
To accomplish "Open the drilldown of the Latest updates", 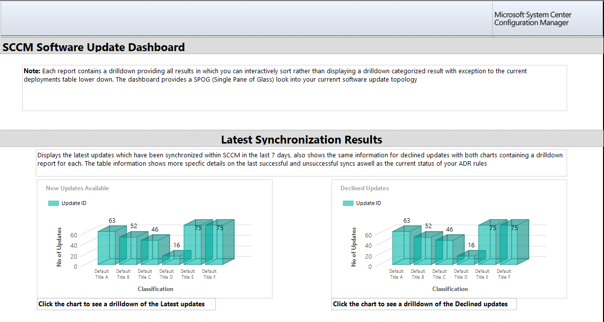I will click(126, 304).
